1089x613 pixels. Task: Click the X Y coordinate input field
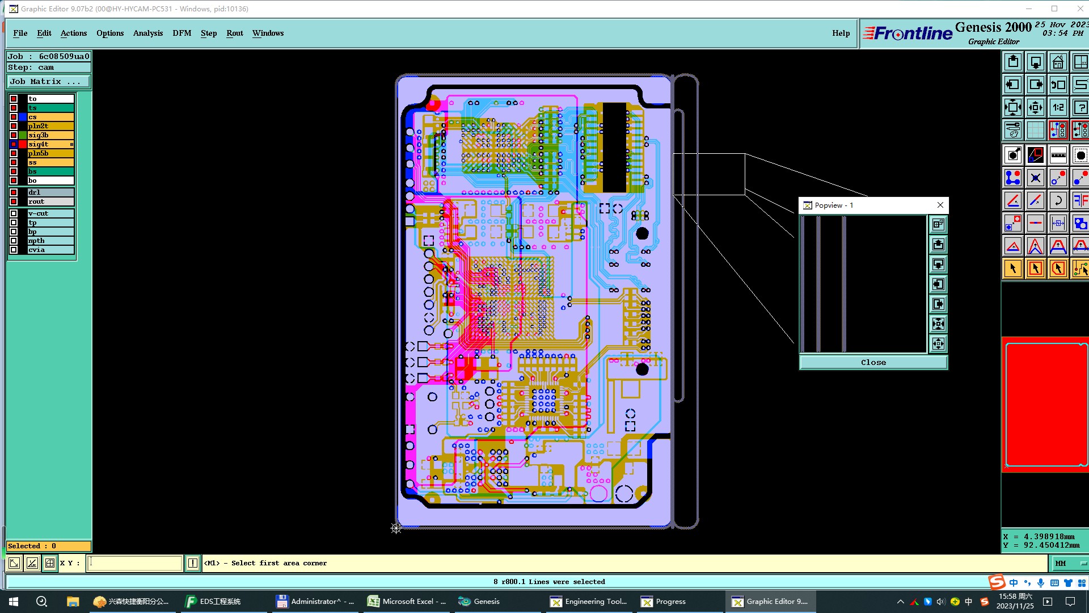[135, 563]
